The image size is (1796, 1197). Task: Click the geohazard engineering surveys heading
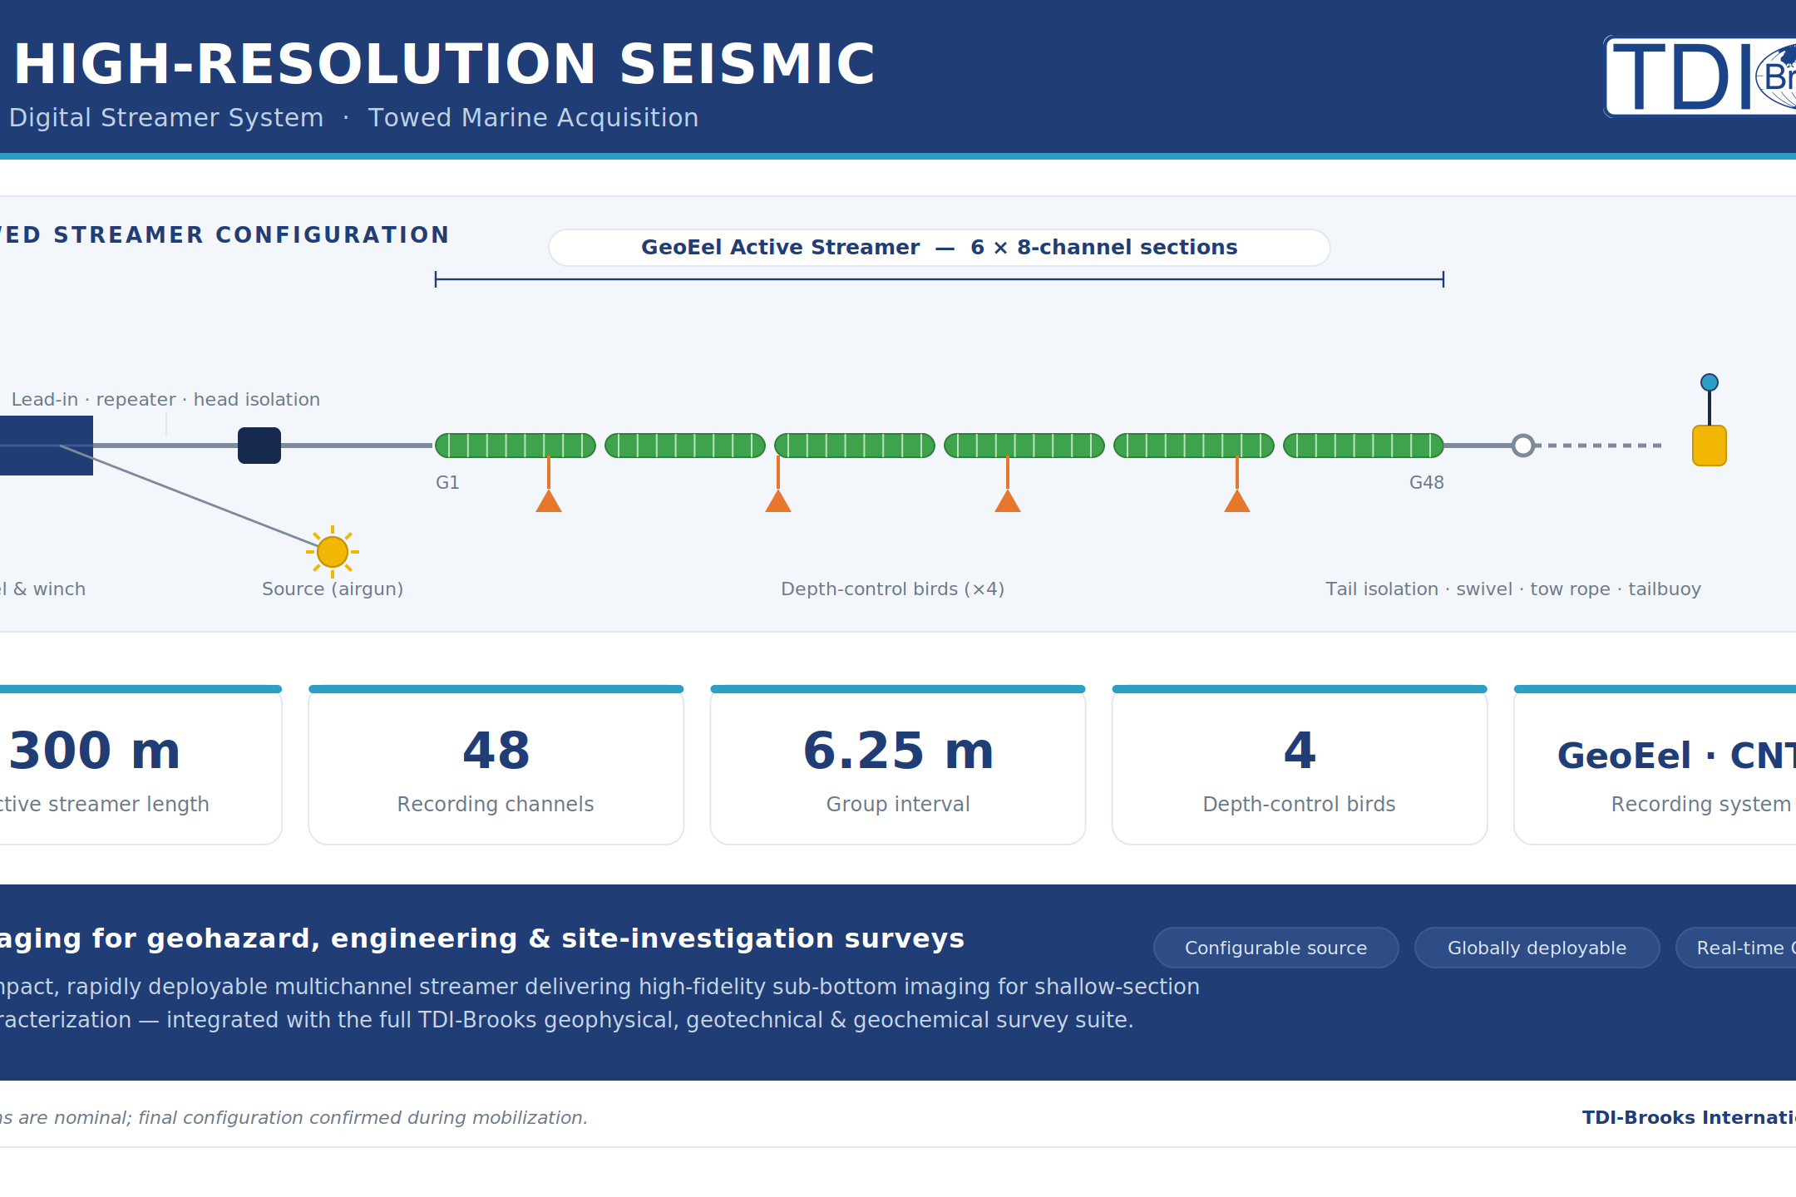click(482, 938)
